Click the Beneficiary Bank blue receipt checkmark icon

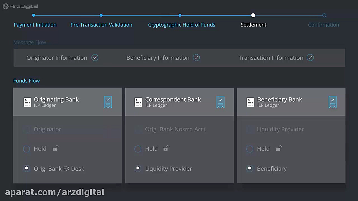[333, 102]
